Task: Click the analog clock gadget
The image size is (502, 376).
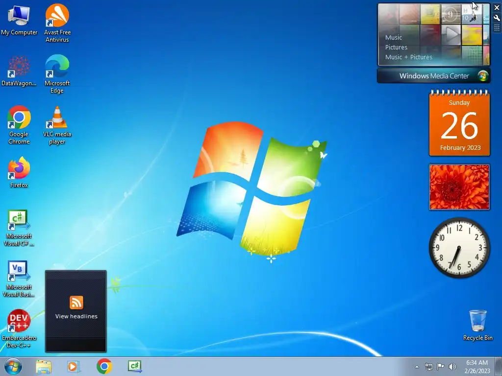Action: (x=459, y=248)
